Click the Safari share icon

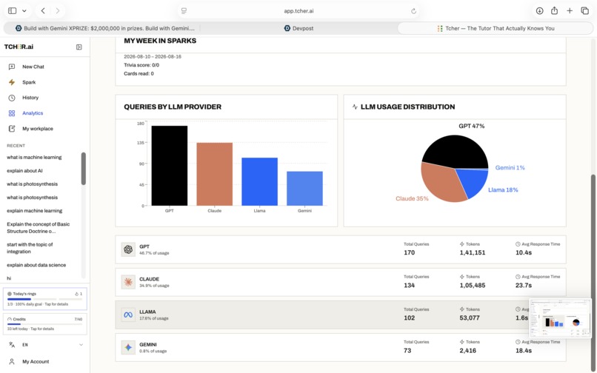[x=554, y=10]
